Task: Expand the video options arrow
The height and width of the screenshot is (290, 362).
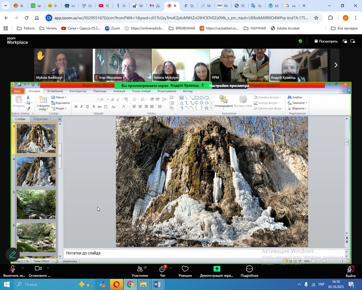Action: [48, 268]
